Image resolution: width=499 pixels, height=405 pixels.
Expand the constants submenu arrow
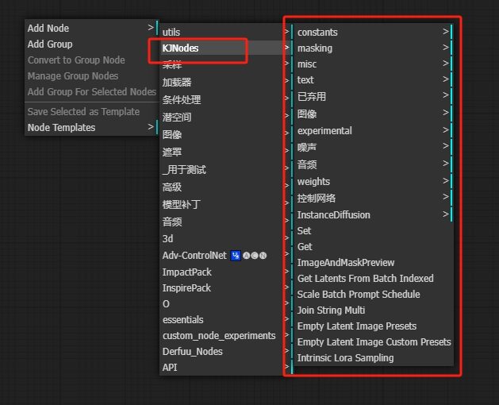tap(446, 32)
